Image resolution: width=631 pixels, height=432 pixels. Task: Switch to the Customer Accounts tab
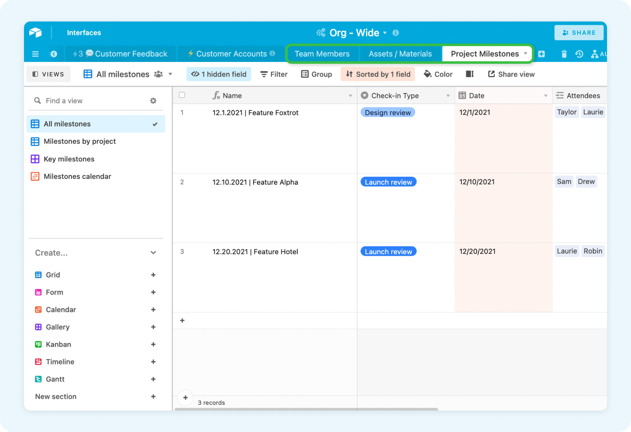(x=231, y=54)
